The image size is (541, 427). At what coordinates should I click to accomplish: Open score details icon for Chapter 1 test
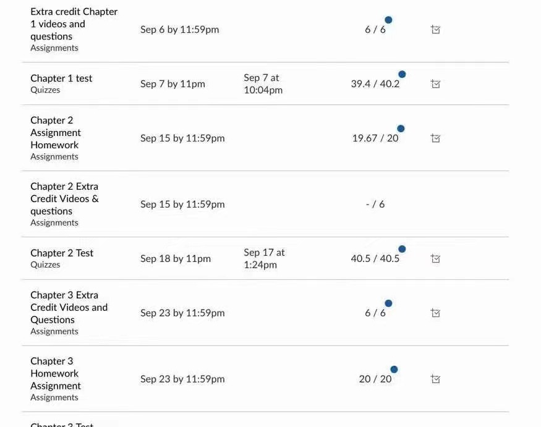point(435,84)
